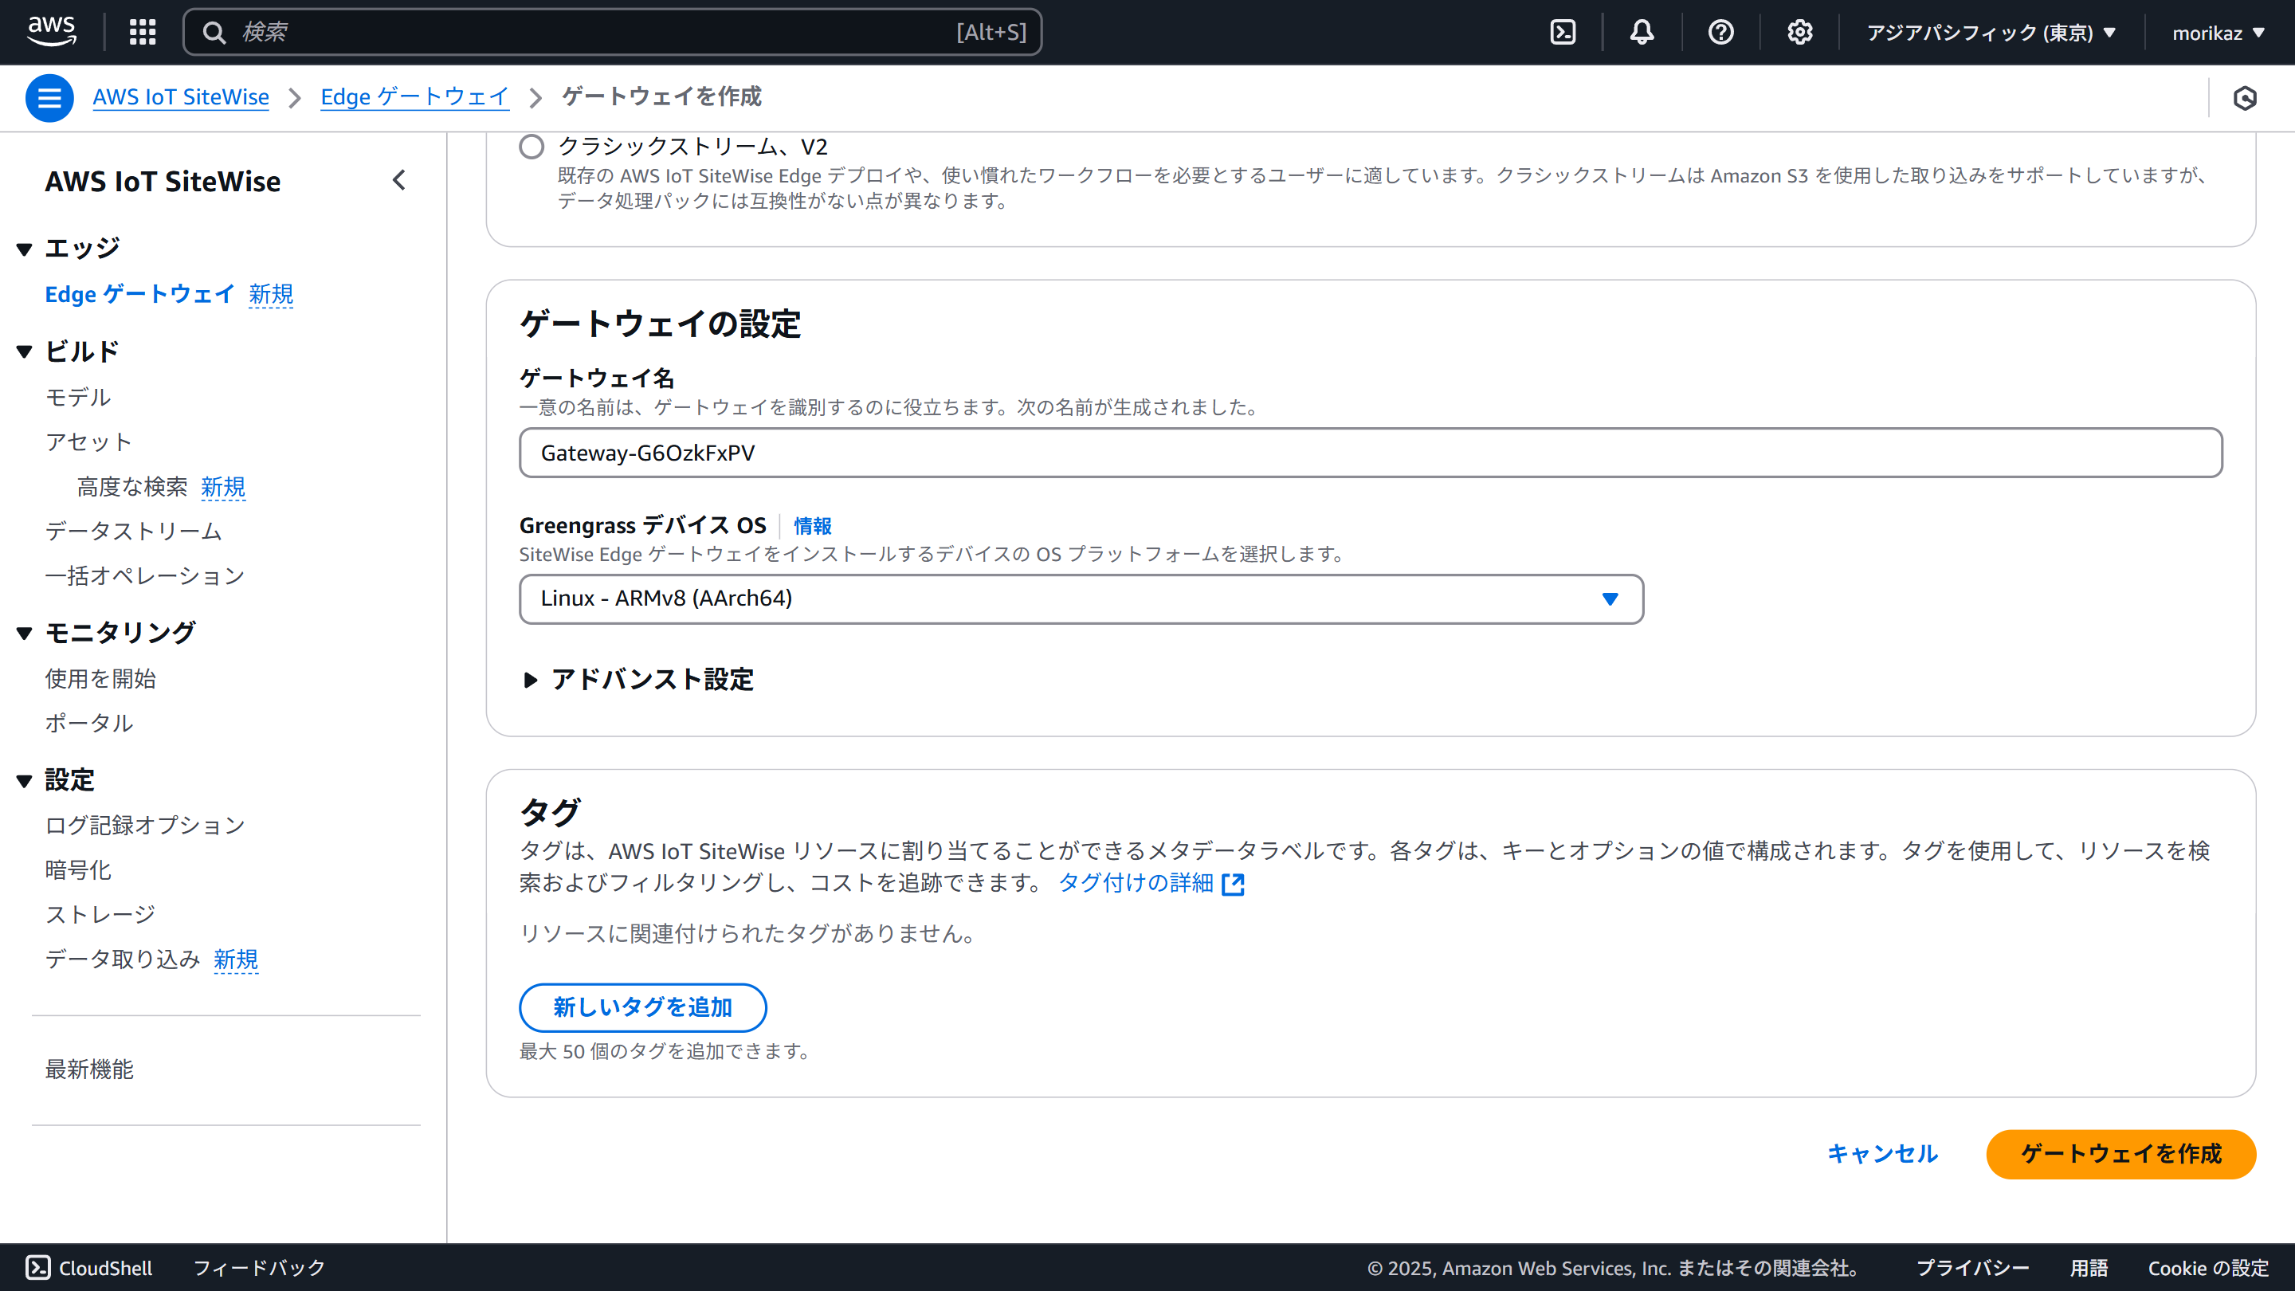
Task: Open Cookie の設定 in footer
Action: click(2207, 1267)
